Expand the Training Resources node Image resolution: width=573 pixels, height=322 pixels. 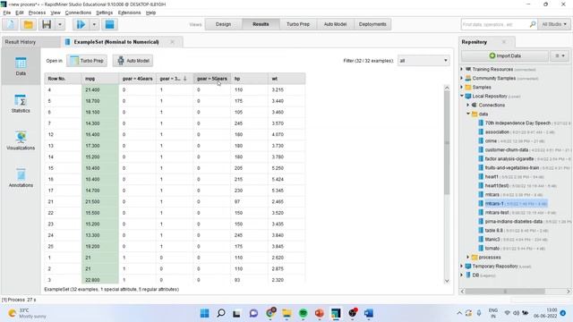point(462,69)
